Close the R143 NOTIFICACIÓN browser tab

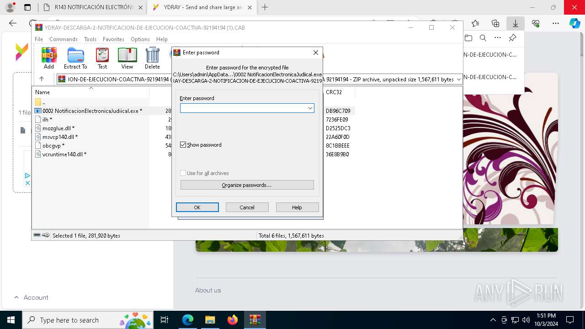140,7
